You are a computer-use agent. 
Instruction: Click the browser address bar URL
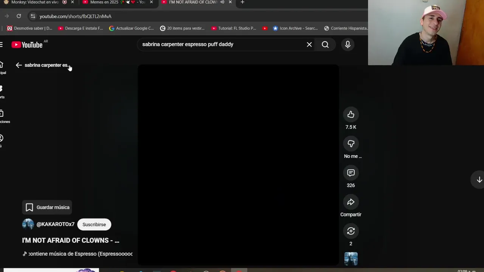tap(76, 16)
